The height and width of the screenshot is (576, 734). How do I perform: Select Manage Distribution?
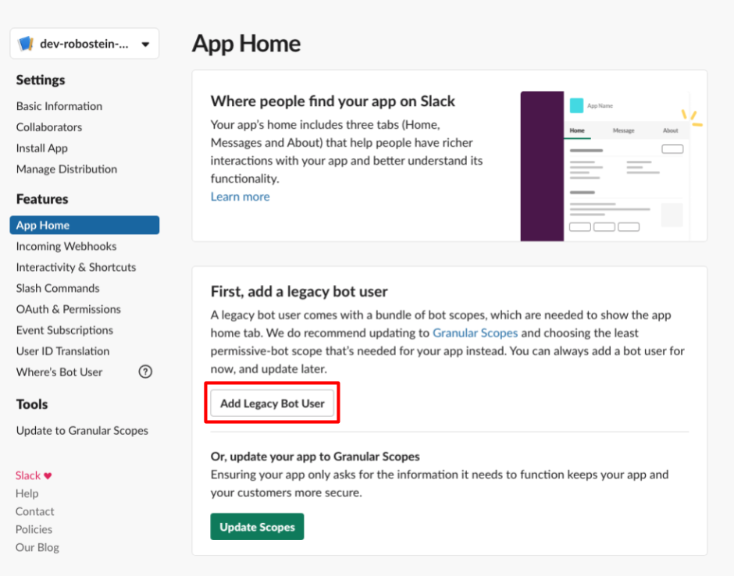pos(66,169)
